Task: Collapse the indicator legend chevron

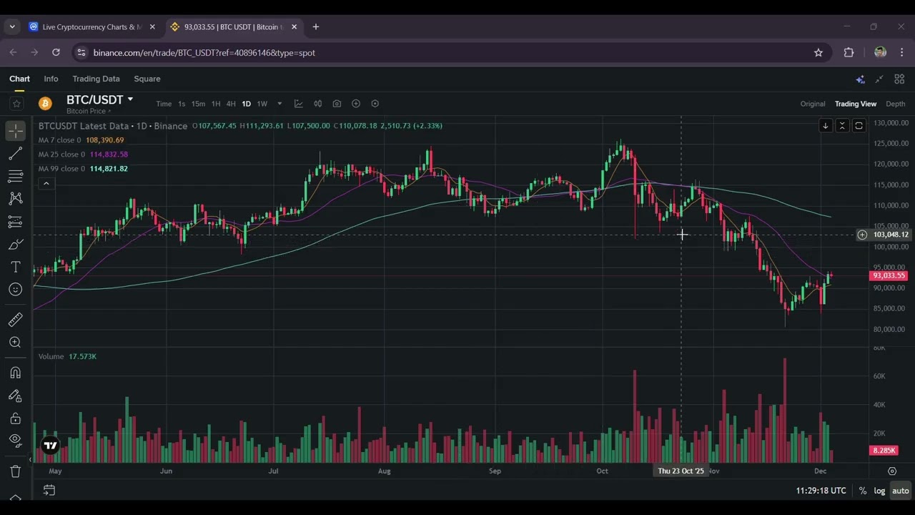Action: tap(46, 184)
